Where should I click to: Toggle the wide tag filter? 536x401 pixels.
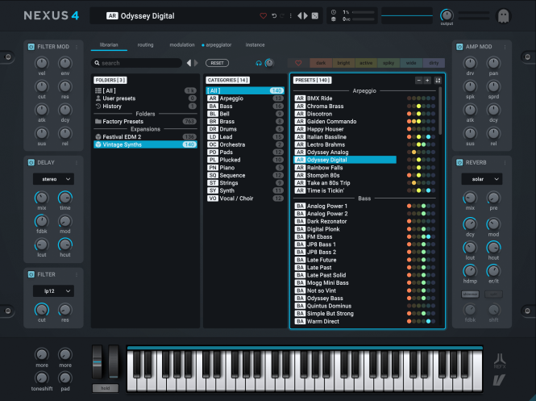[411, 63]
